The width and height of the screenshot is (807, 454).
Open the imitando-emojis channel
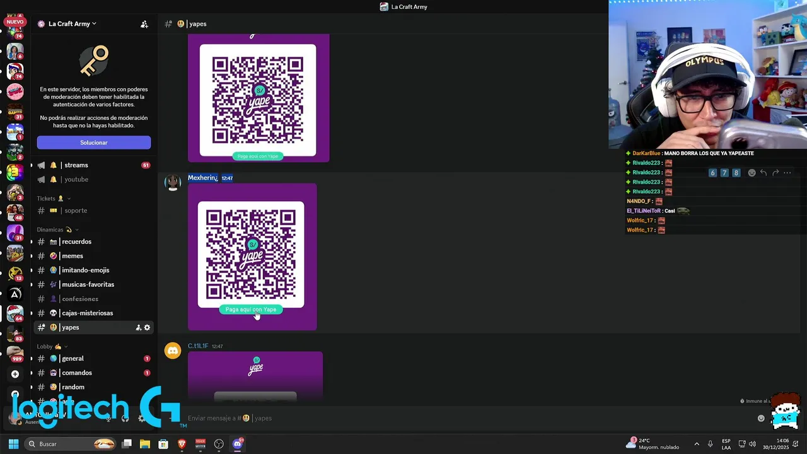(x=85, y=270)
